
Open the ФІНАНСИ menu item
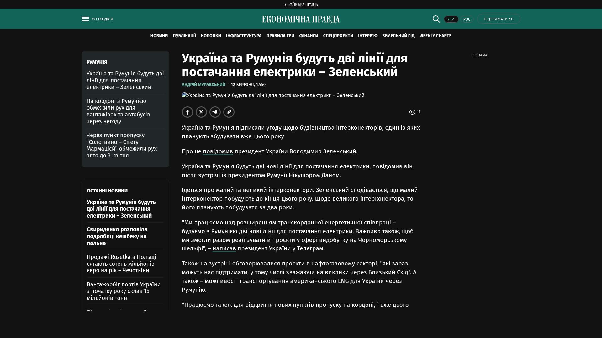309,36
